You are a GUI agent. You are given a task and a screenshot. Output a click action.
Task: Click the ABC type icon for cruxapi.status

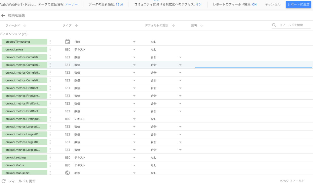click(68, 165)
